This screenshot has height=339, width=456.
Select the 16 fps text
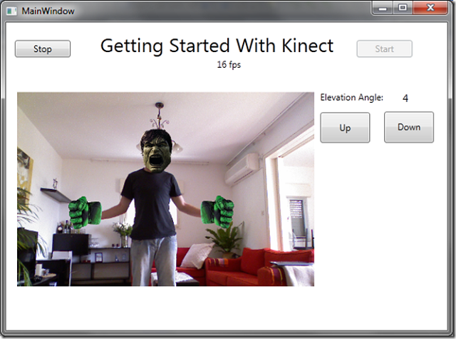[229, 64]
